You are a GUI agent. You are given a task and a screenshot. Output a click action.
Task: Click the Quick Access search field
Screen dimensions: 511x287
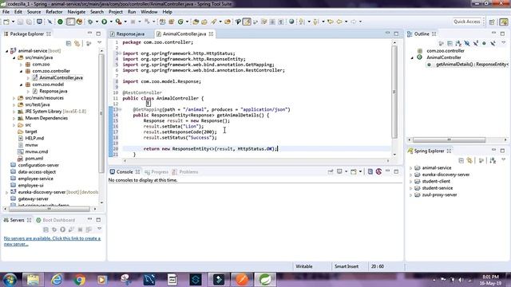467,22
